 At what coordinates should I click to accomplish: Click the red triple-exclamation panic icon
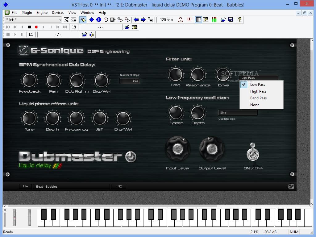(189, 20)
